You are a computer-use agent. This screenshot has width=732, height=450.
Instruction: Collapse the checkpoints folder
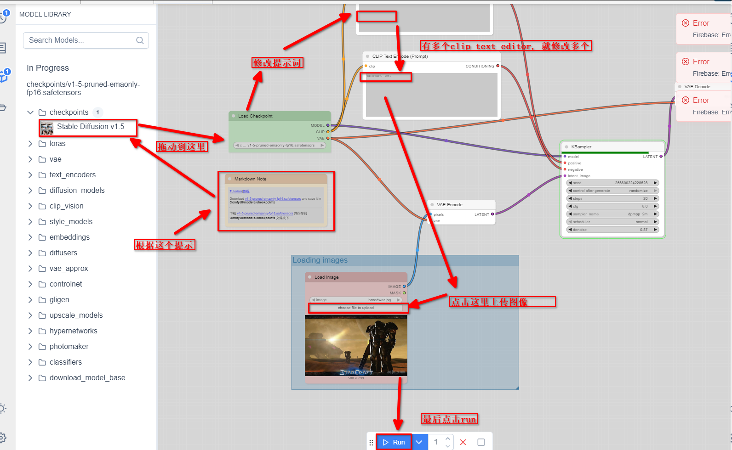click(30, 112)
